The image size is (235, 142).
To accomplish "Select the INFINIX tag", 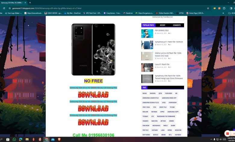I will coord(154,112).
